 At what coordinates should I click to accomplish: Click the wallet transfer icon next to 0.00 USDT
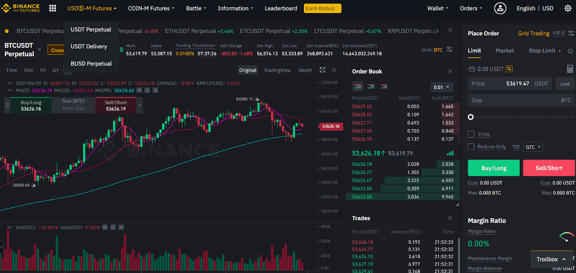pyautogui.click(x=509, y=69)
